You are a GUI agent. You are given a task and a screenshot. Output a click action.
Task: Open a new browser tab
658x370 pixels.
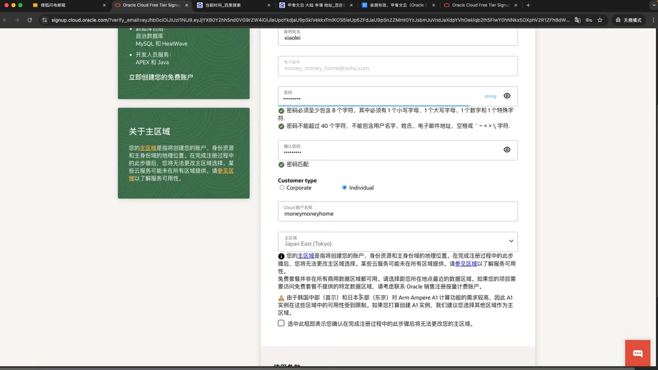[528, 5]
